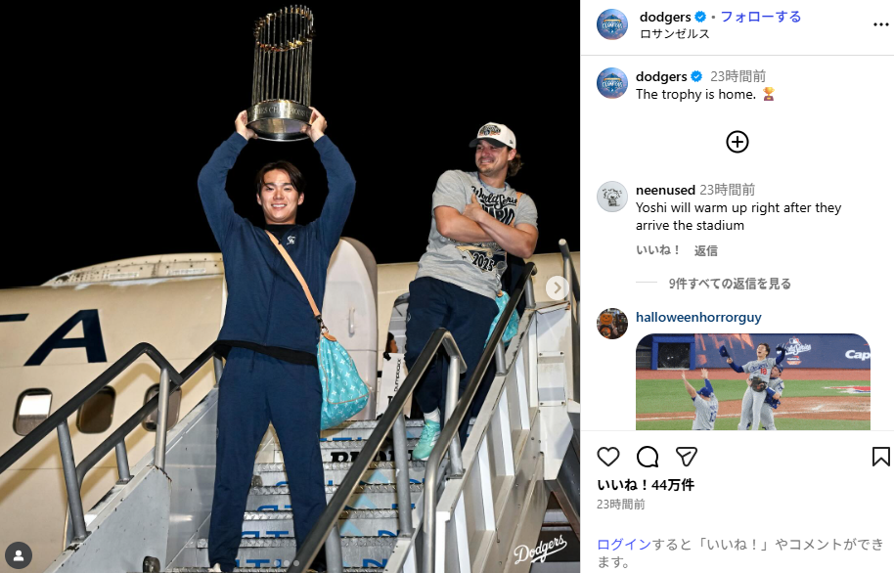Open the celebration GIF in comments

(752, 381)
